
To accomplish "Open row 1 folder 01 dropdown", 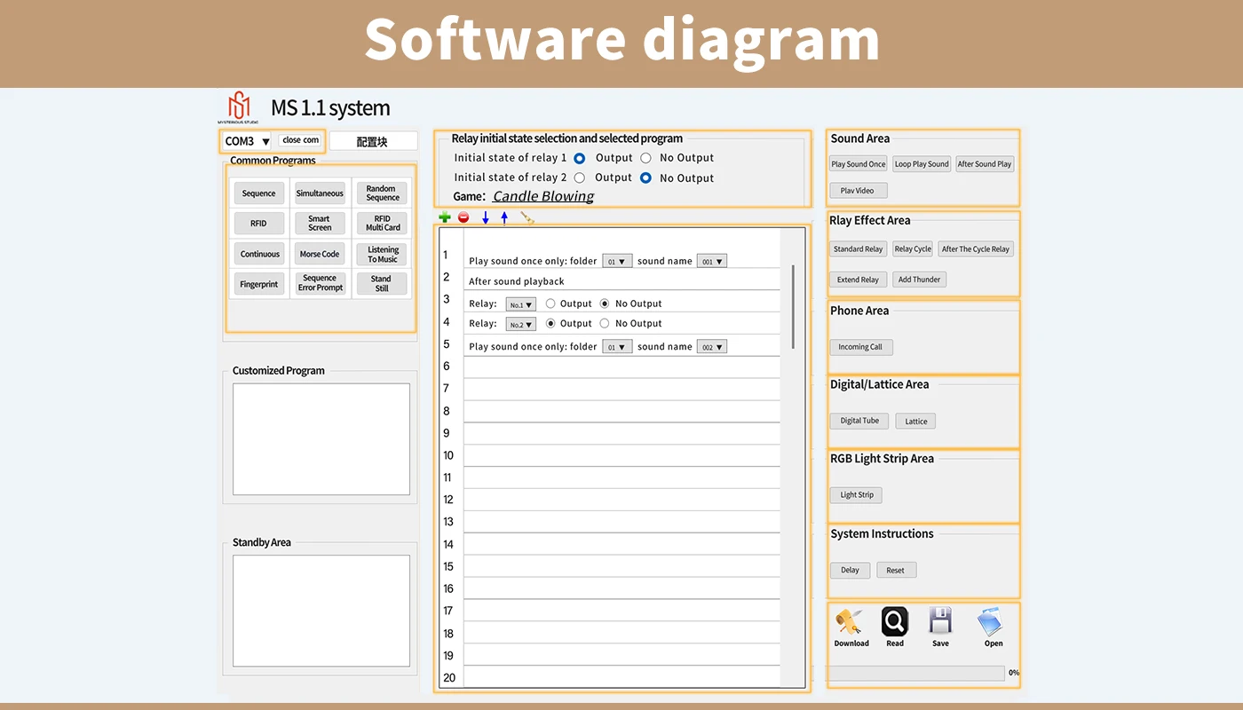I will point(617,261).
